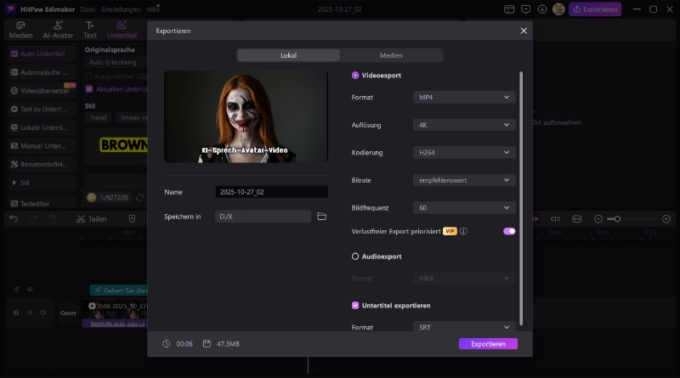
Task: Open the subtitle Format SRT dropdown
Action: pyautogui.click(x=464, y=327)
